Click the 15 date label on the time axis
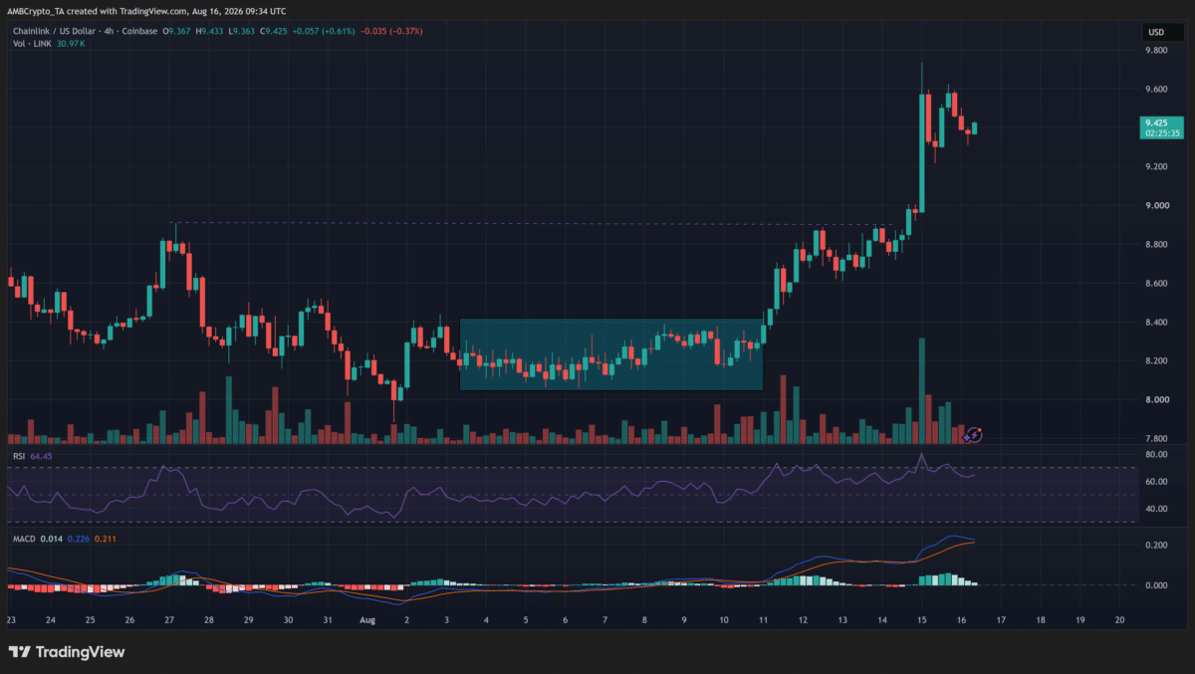Viewport: 1195px width, 674px height. point(922,618)
